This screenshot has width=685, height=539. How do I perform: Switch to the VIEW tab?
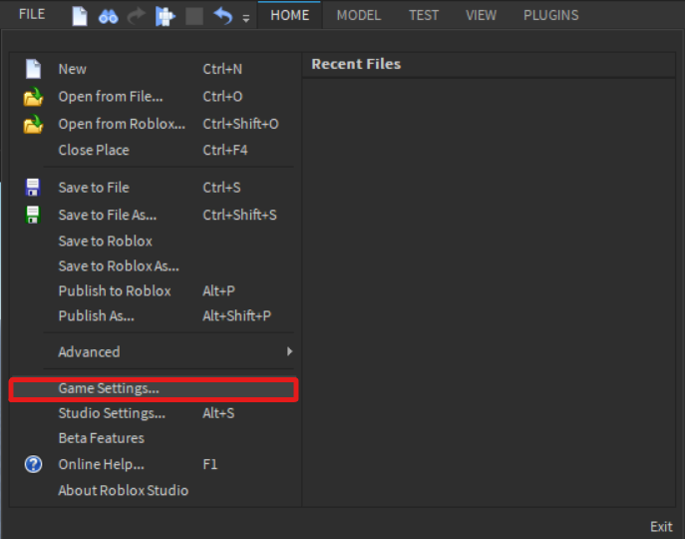[481, 15]
